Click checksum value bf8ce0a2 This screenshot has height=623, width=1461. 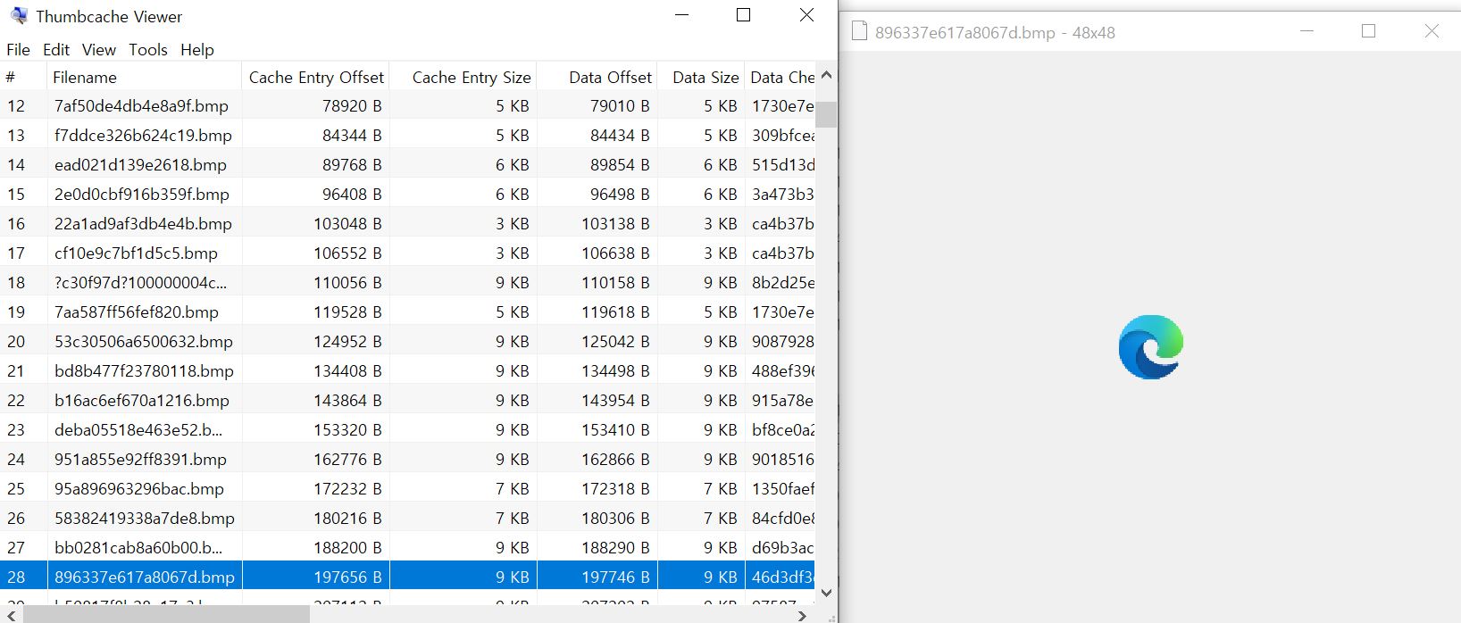point(783,429)
